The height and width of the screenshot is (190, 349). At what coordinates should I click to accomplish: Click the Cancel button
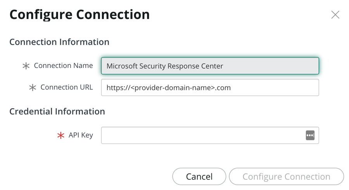pyautogui.click(x=199, y=176)
